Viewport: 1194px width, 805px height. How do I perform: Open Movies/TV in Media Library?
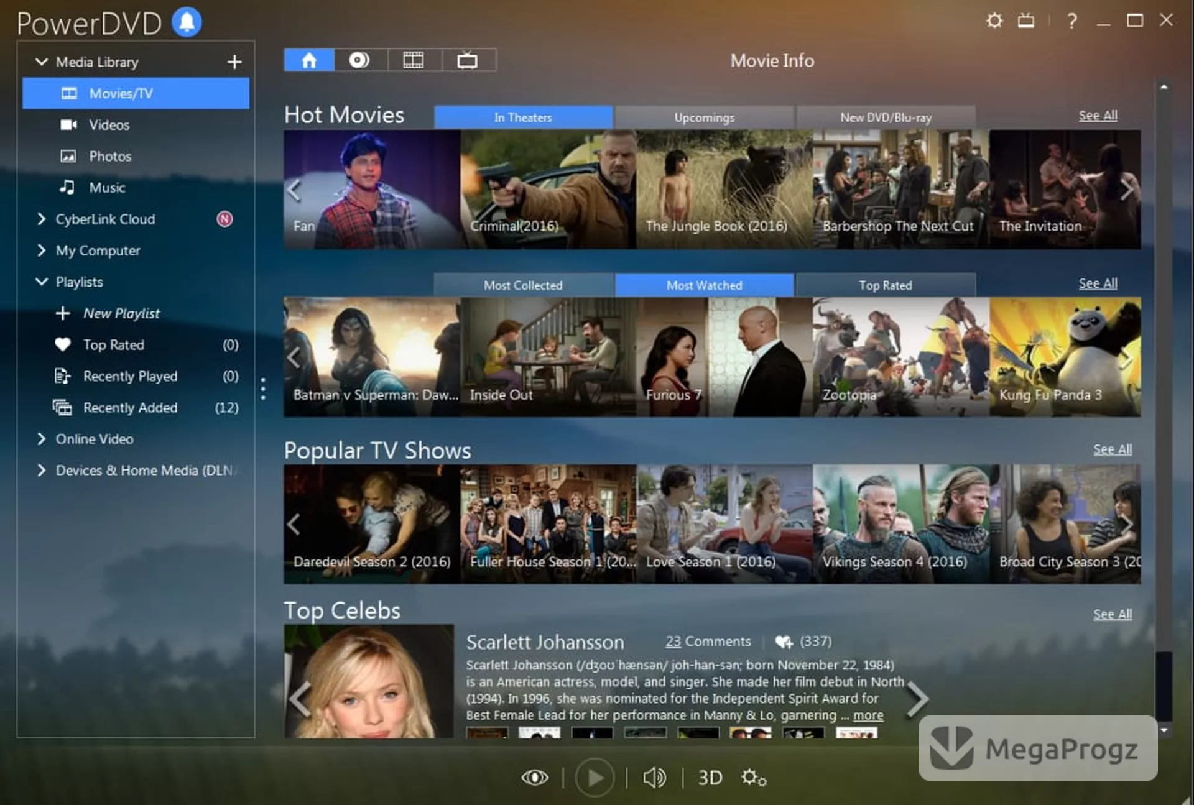136,93
